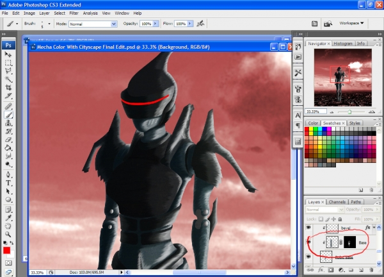Open the Brush preset picker arrow
384x277 pixels.
[49, 24]
